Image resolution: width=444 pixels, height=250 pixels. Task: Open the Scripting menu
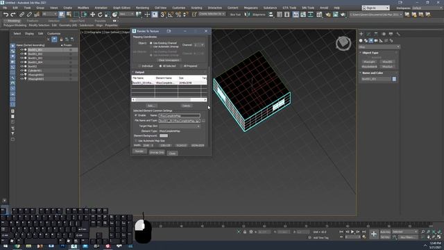[196, 8]
